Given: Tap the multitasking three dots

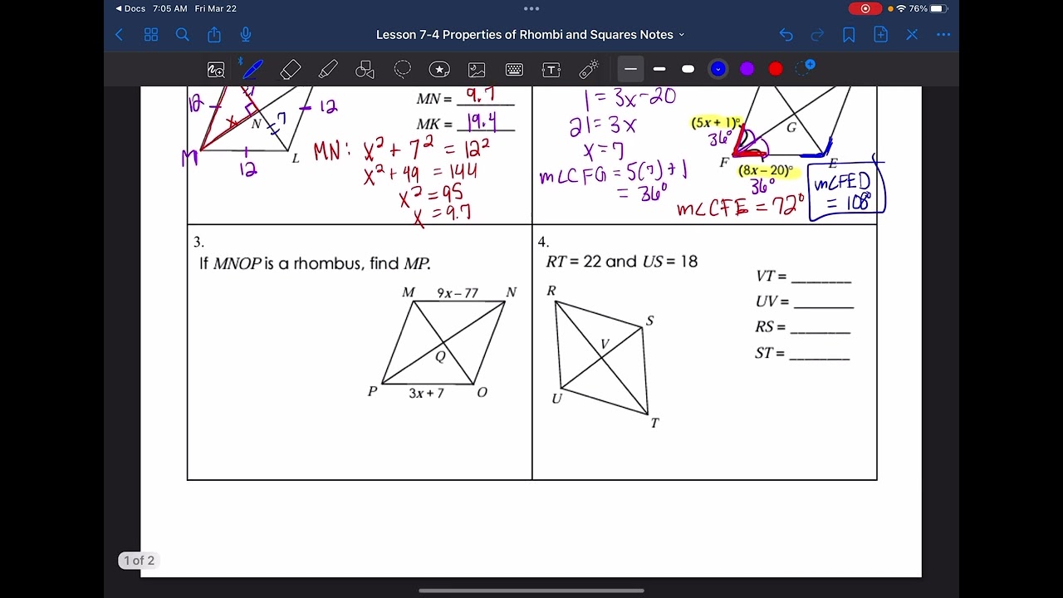Looking at the screenshot, I should [531, 8].
